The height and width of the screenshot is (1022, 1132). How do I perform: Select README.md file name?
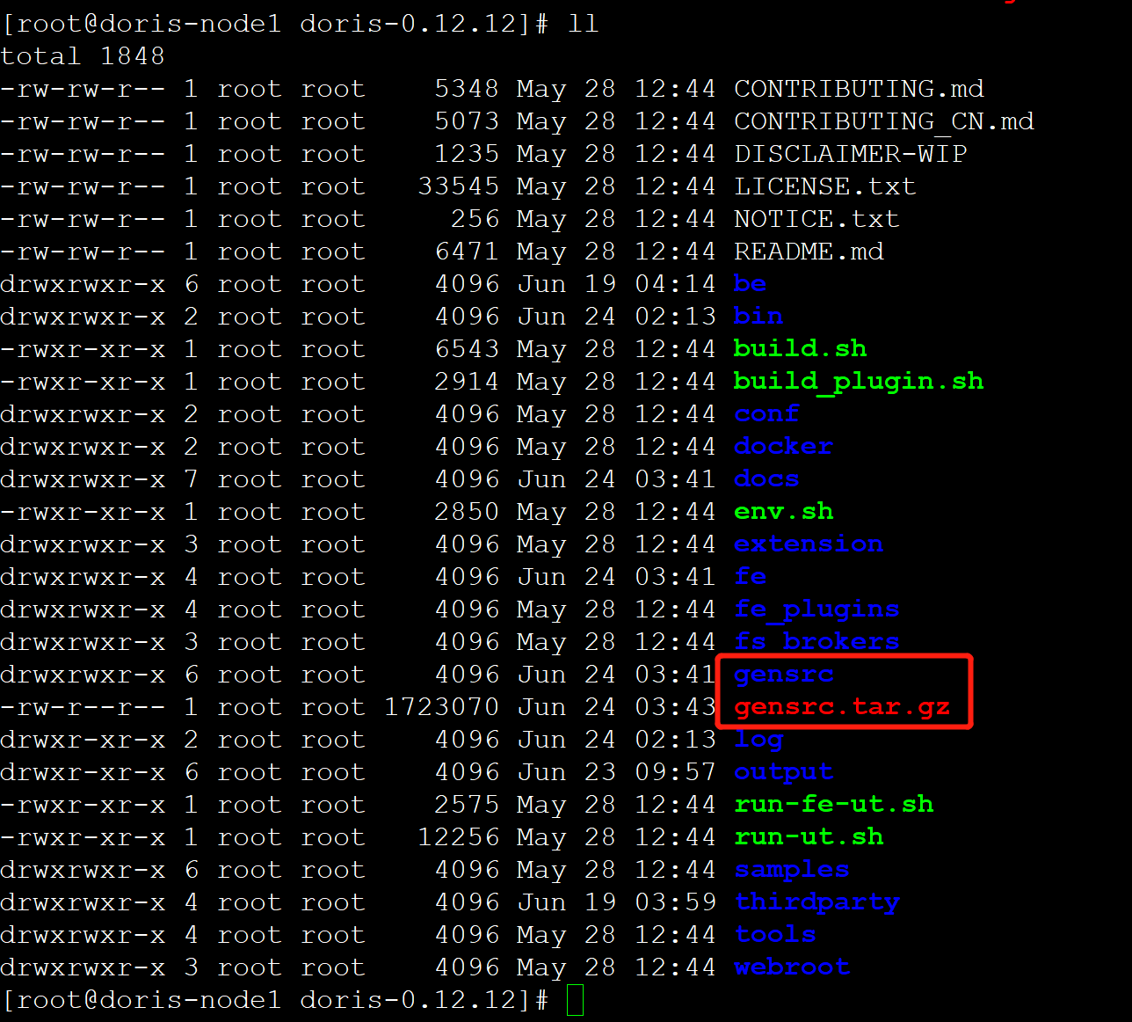pos(809,252)
